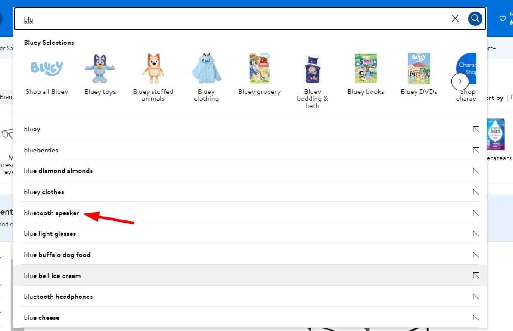Select the "blue buffalo dog food" suggestion
513x331 pixels.
point(57,254)
